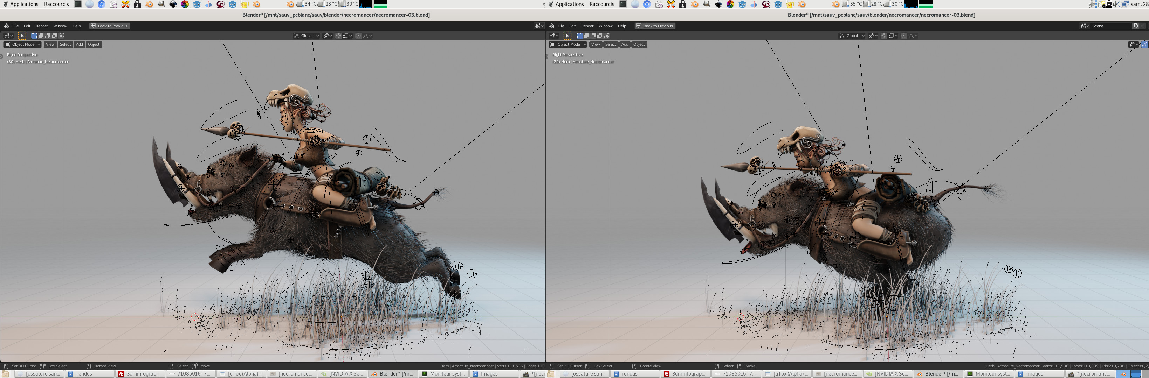1149x378 pixels.
Task: Expand the right viewport toolbar edge arrow
Action: click(x=547, y=57)
